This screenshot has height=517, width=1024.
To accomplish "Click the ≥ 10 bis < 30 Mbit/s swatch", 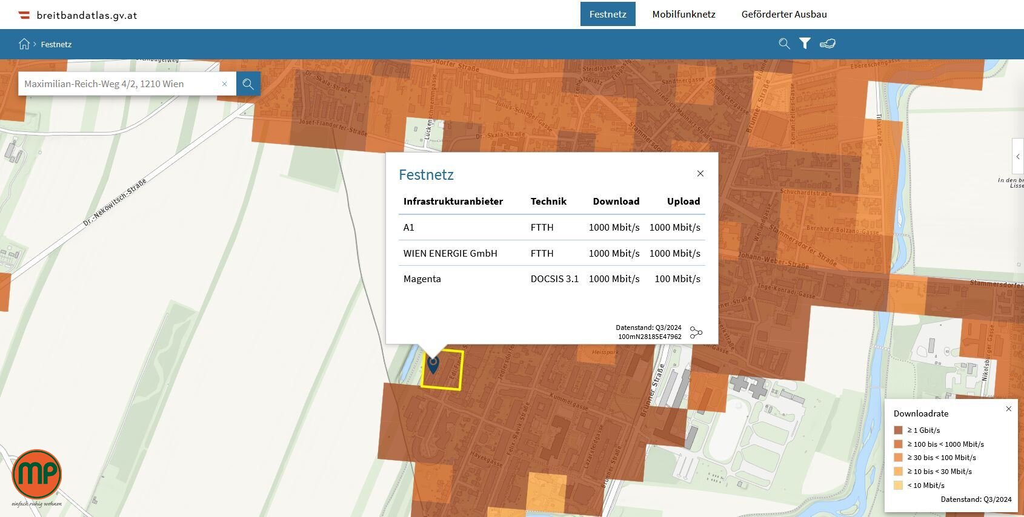I will pos(898,472).
